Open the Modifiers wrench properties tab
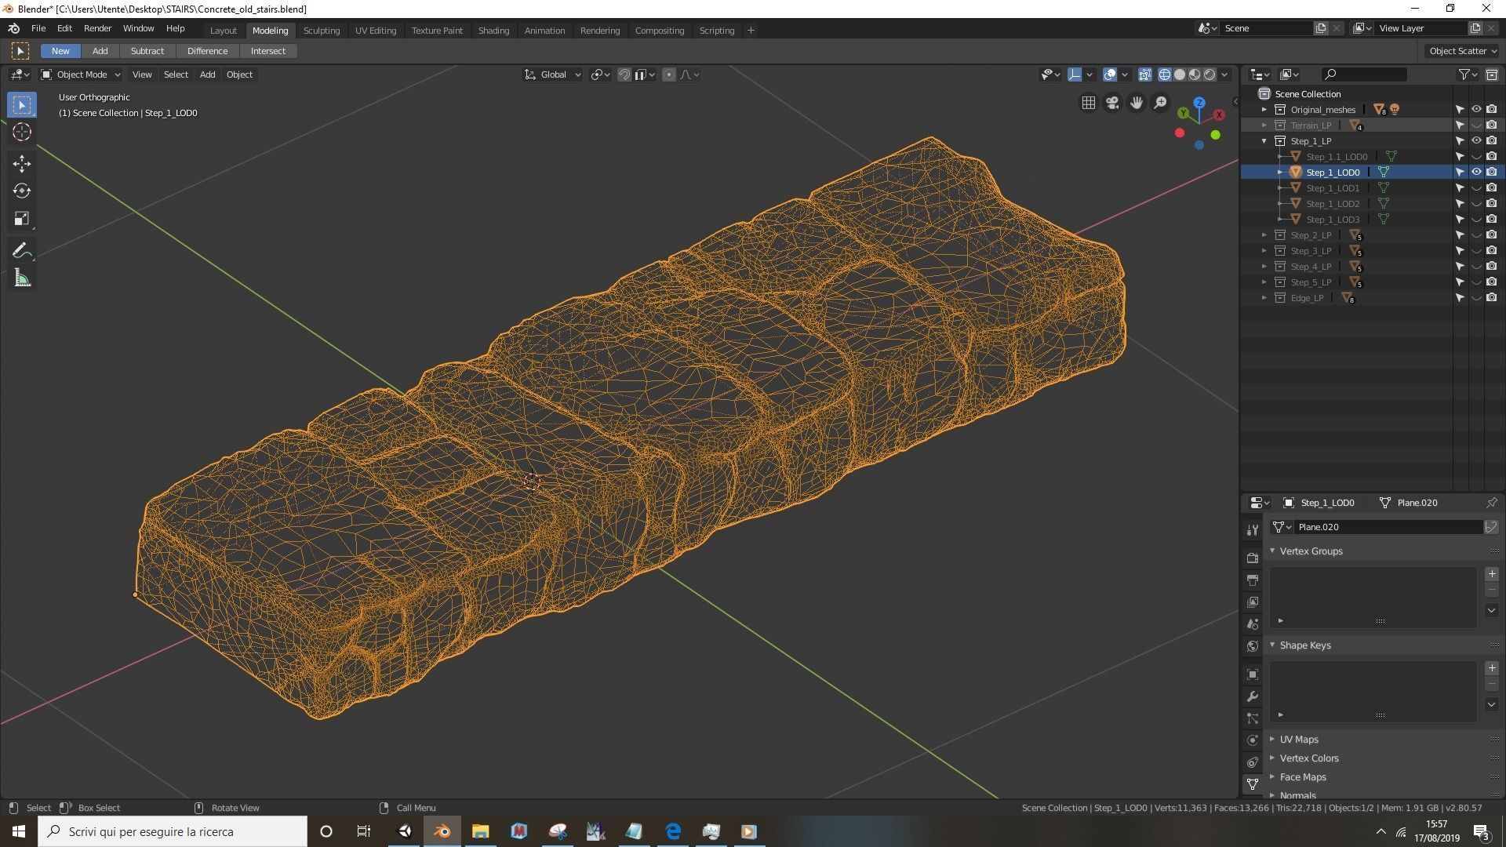The image size is (1506, 847). [1253, 696]
